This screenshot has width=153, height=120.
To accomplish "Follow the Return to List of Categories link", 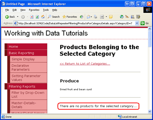I will point(85,64).
